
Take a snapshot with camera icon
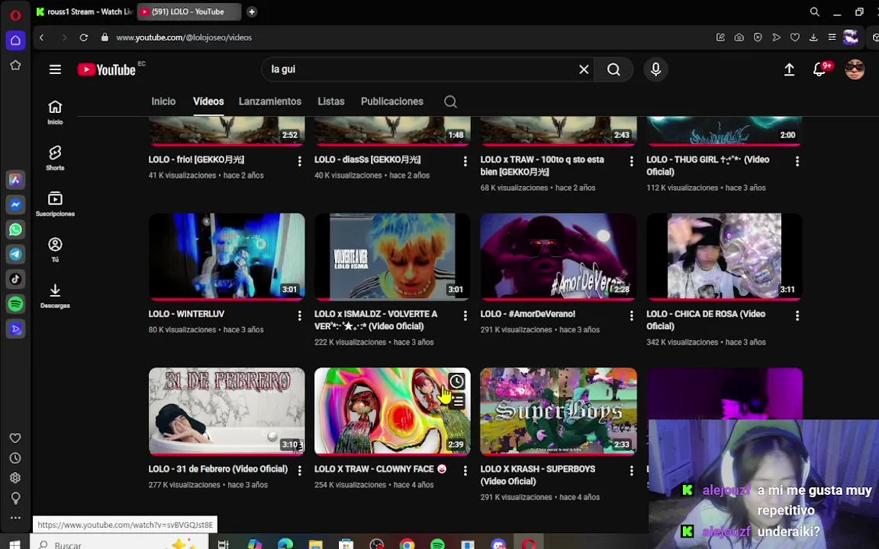tap(739, 37)
